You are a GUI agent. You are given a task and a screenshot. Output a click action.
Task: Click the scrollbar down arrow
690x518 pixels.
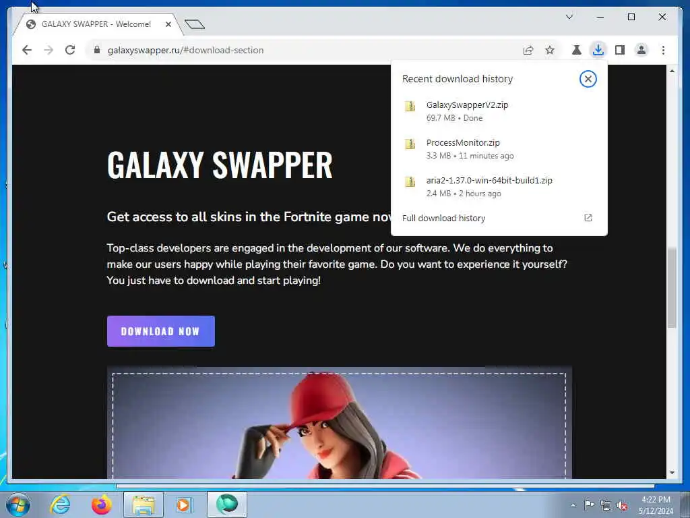point(672,473)
